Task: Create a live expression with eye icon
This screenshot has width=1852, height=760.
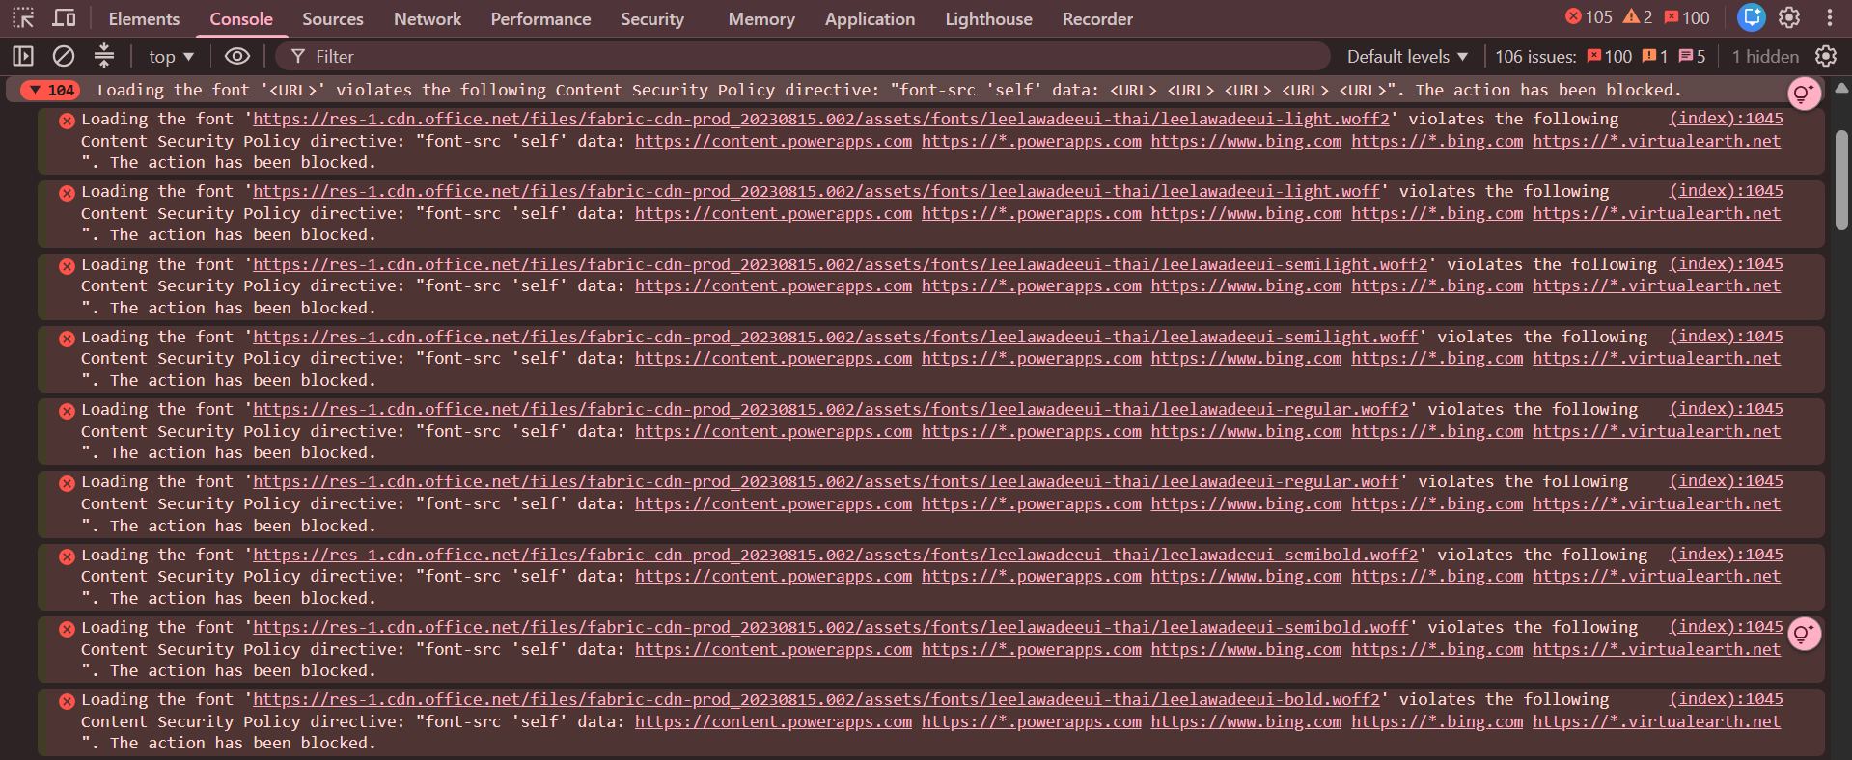Action: pos(237,57)
